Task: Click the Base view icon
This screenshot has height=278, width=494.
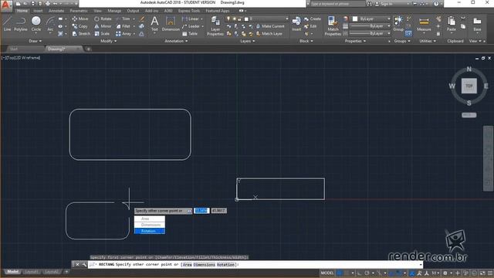Action: pos(477,24)
